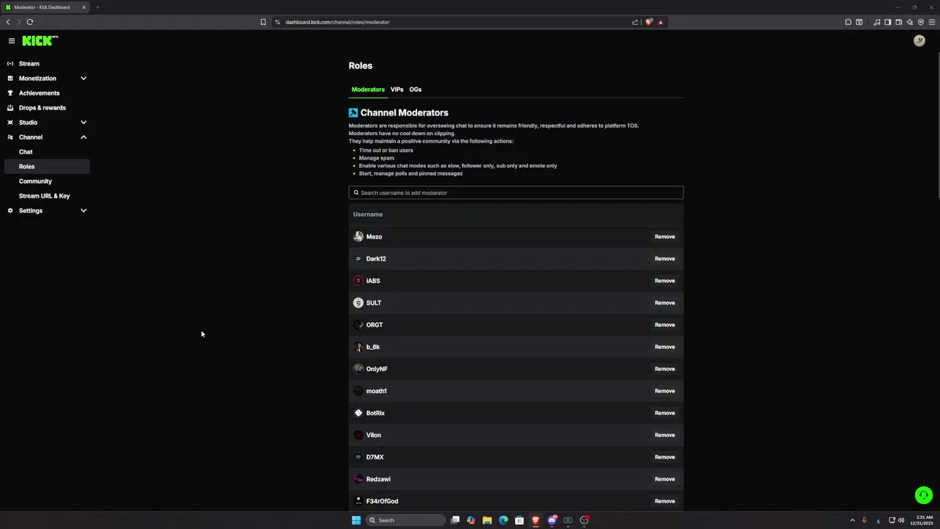Click the search username to add moderator field
Screen dimensions: 940x529
(x=516, y=192)
